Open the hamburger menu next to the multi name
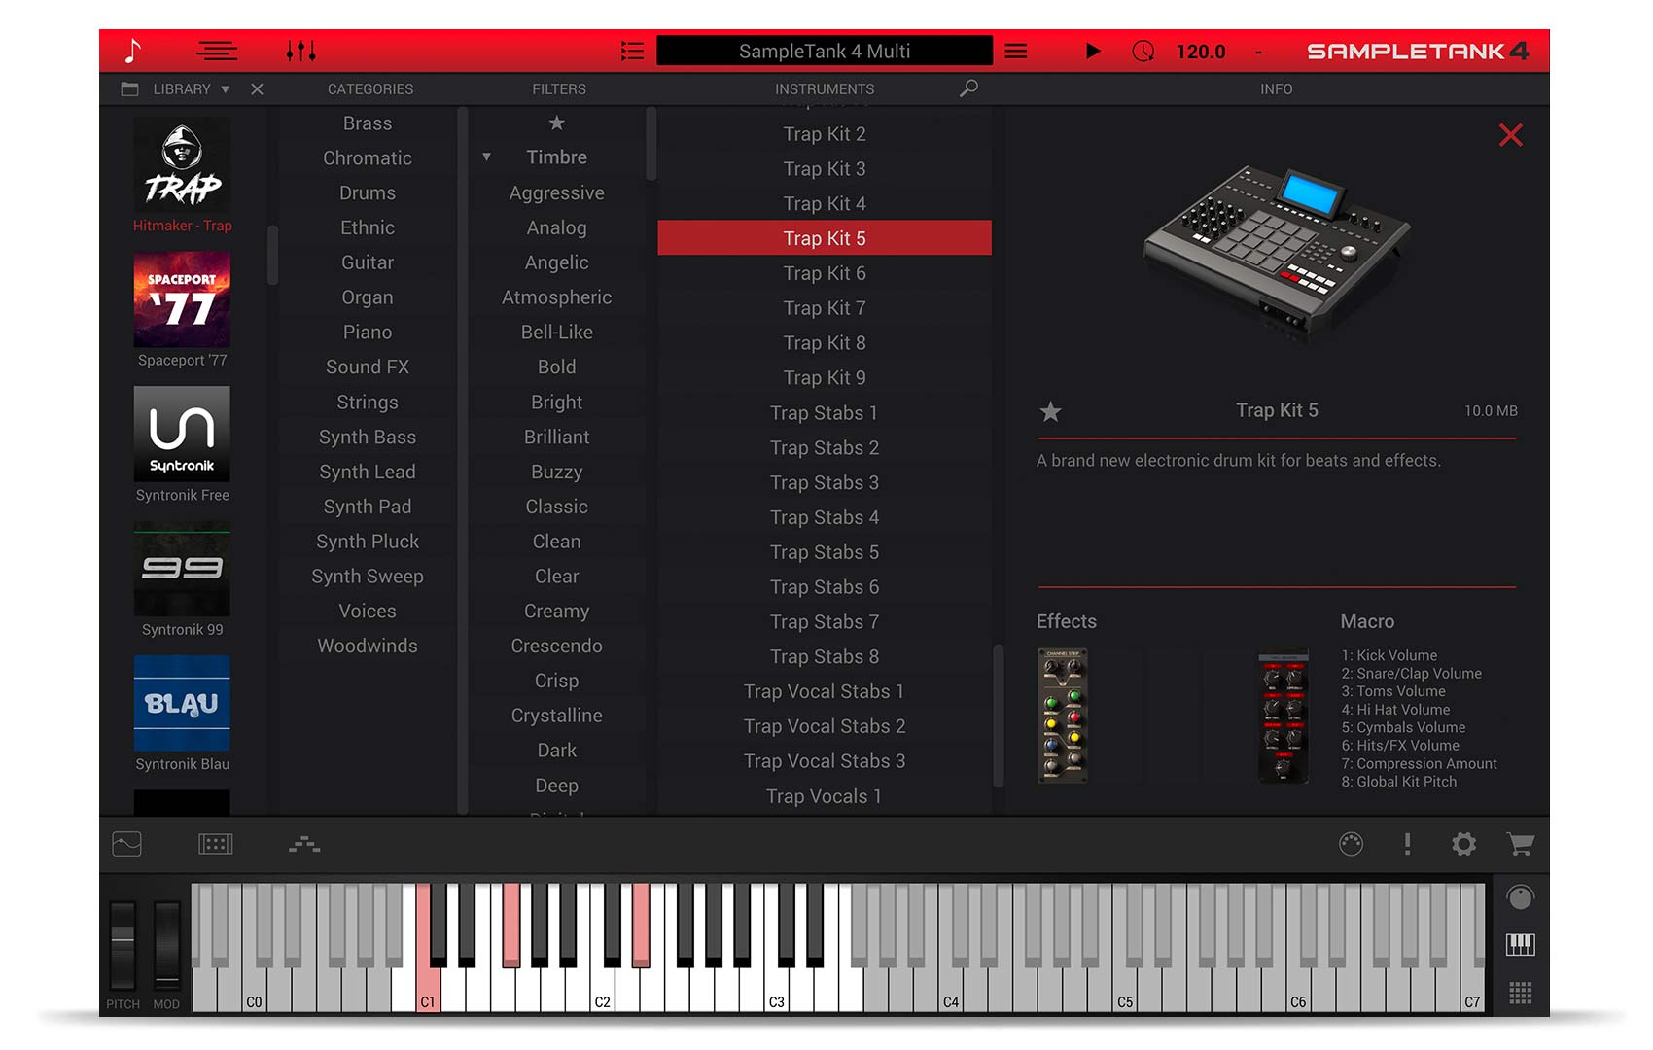This screenshot has width=1653, height=1050. click(1016, 51)
